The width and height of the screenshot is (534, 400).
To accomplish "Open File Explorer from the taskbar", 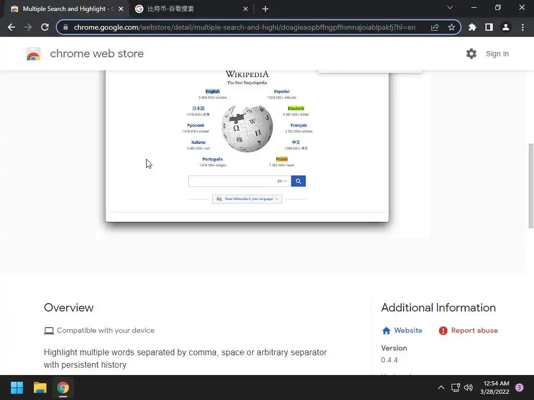I will [40, 387].
